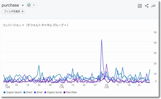Screen dimensions: 161x99
Task: Toggle the Organic Social legend item
Action: click(53, 92)
